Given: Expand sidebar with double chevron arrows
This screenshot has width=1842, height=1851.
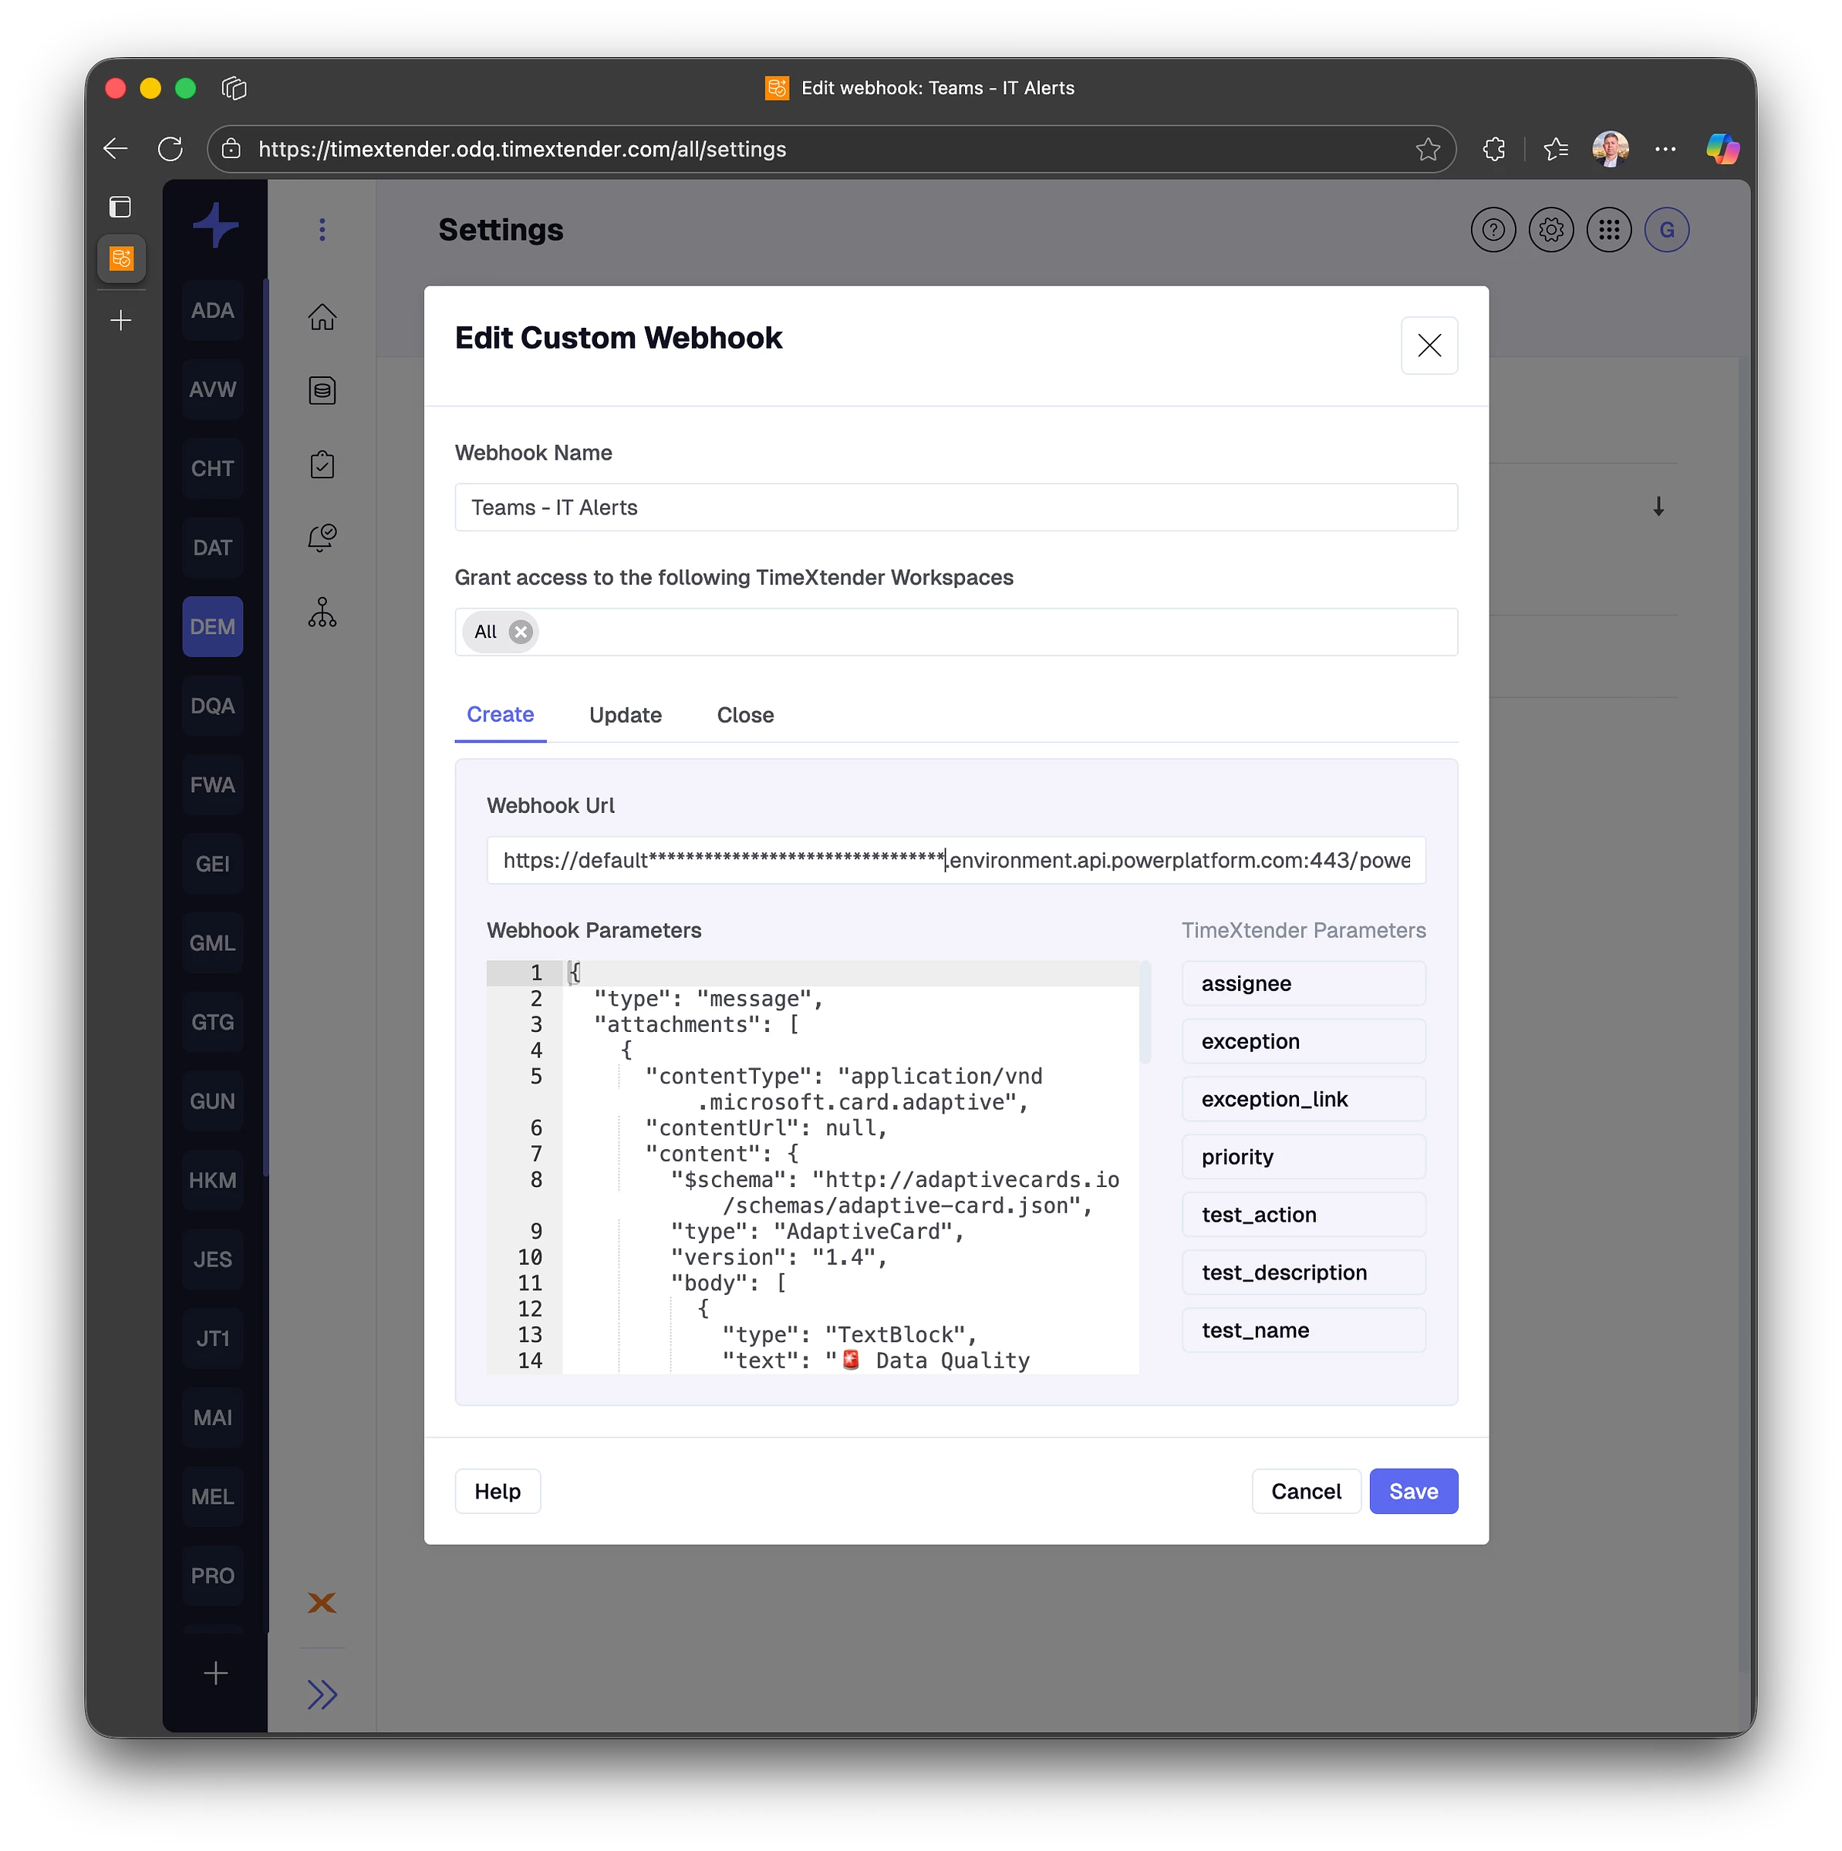Looking at the screenshot, I should pos(322,1694).
